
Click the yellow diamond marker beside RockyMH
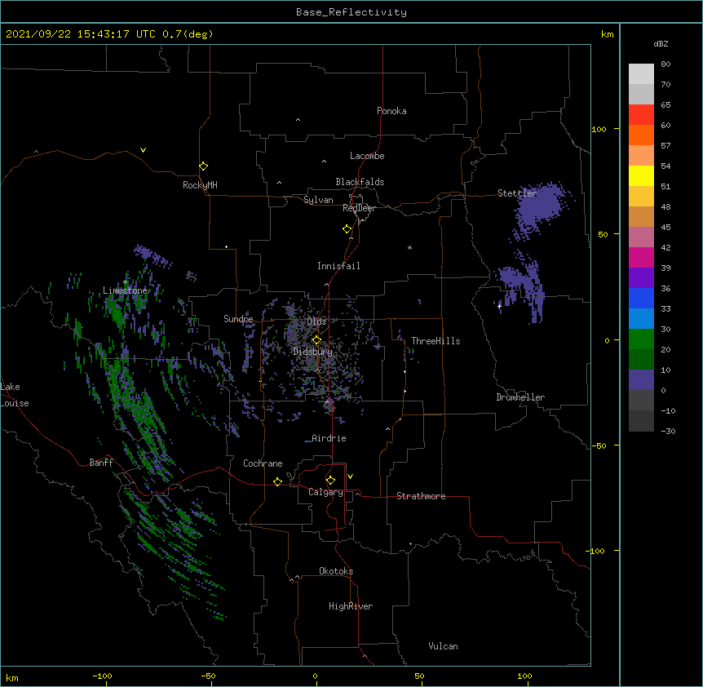203,166
